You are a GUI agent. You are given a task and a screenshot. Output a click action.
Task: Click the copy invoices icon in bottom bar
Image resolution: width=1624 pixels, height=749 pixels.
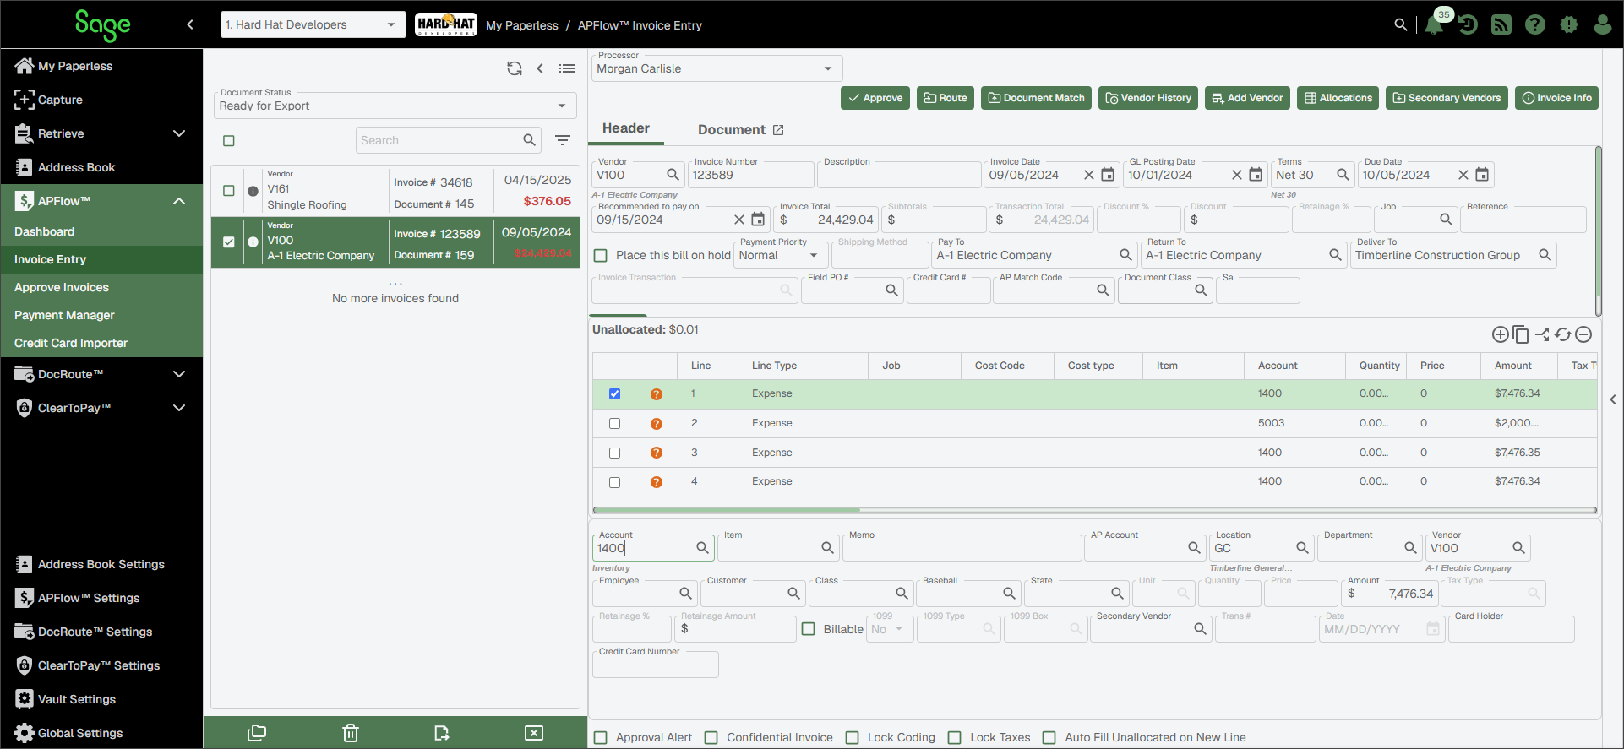coord(257,733)
